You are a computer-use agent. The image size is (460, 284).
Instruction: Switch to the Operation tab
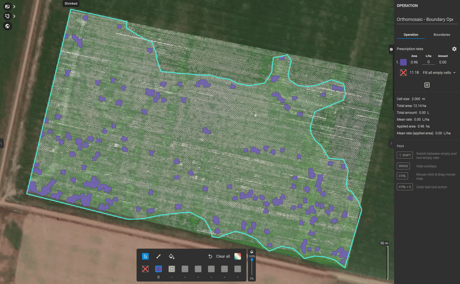[x=411, y=34]
